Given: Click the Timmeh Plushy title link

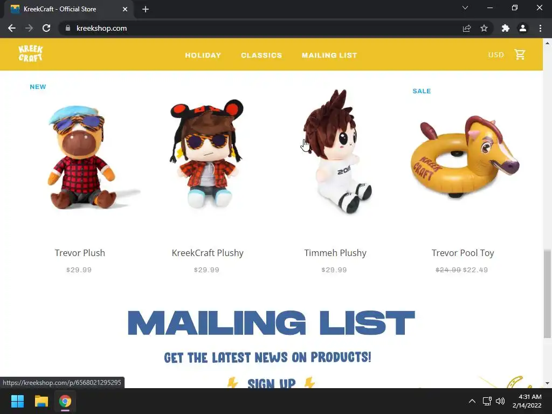Looking at the screenshot, I should pyautogui.click(x=335, y=253).
